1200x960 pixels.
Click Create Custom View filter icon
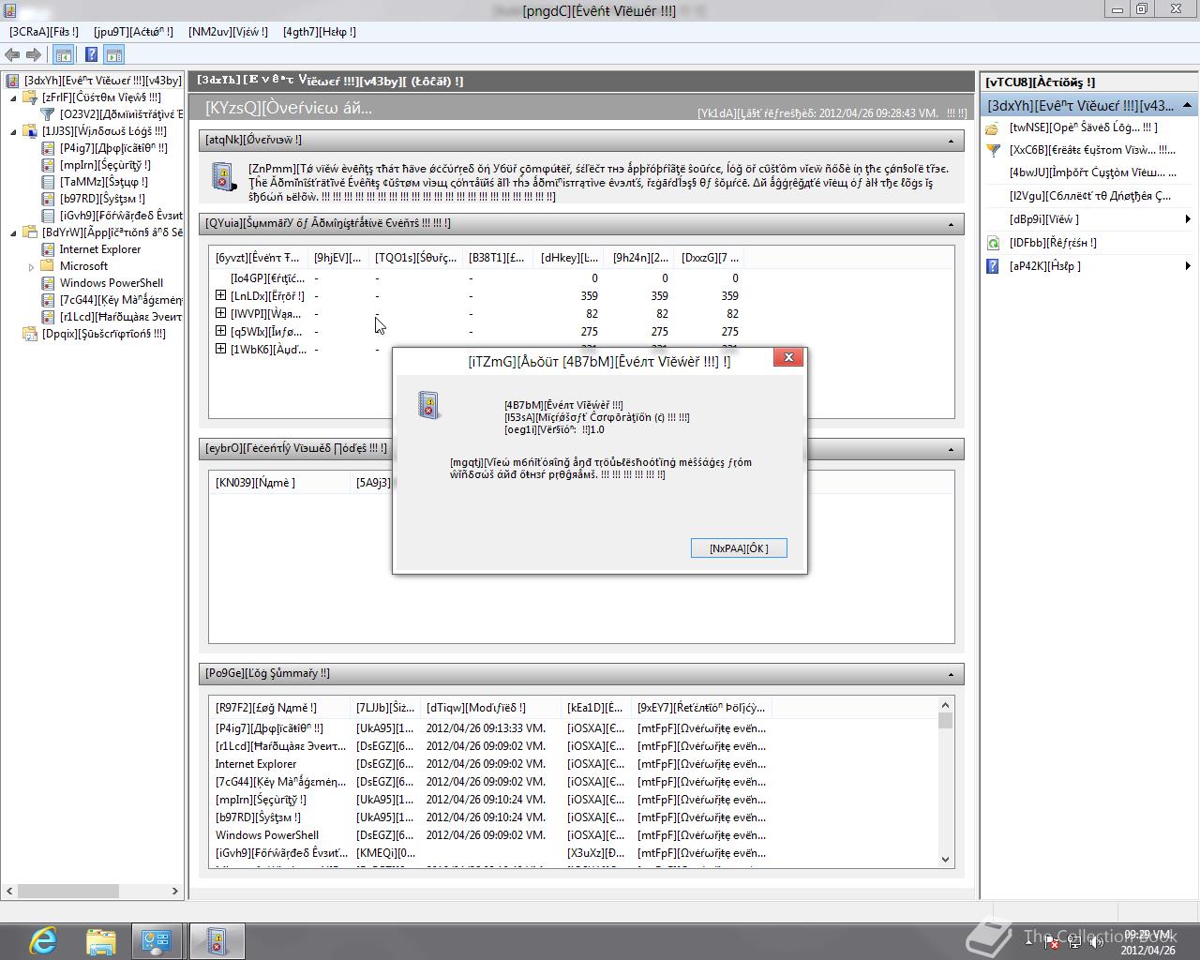[x=993, y=150]
